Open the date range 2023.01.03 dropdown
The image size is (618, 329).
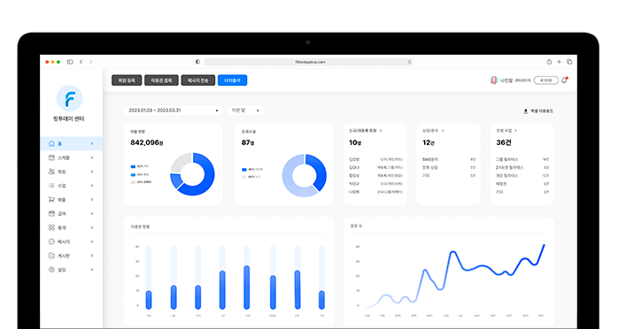point(173,111)
